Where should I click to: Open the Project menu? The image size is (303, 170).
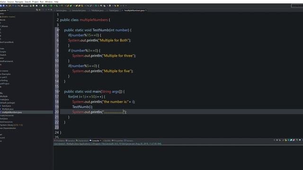click(35, 1)
